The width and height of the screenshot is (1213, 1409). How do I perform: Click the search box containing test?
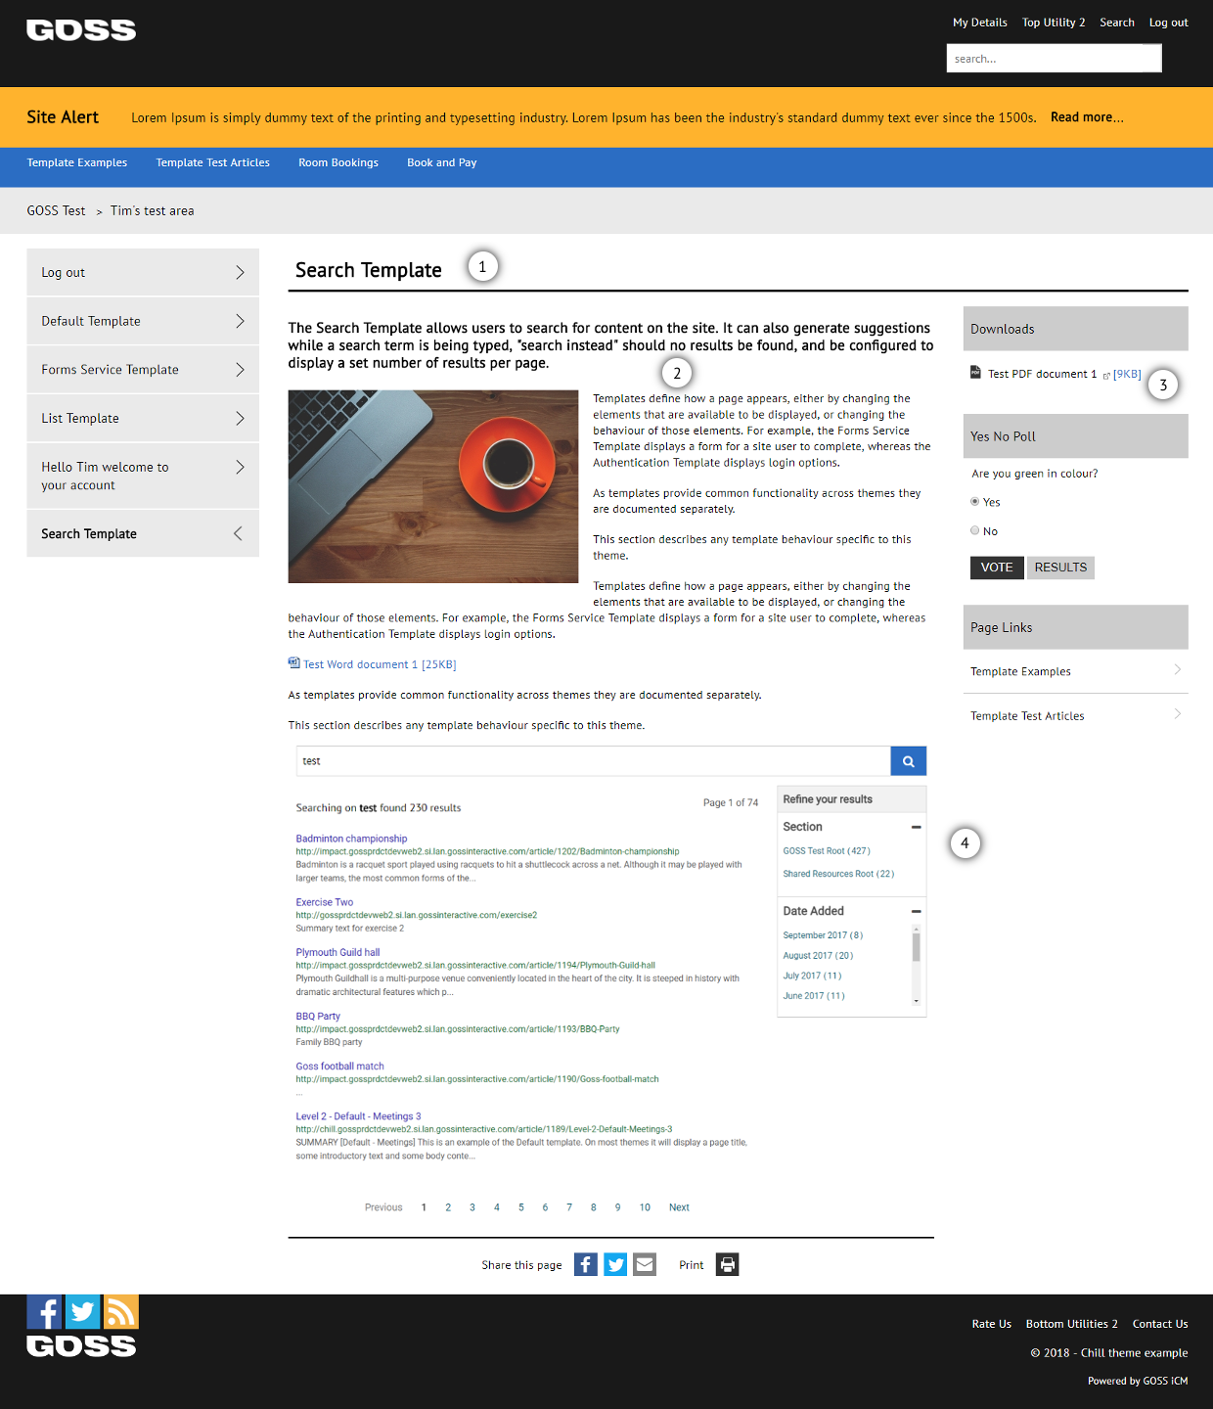point(593,761)
